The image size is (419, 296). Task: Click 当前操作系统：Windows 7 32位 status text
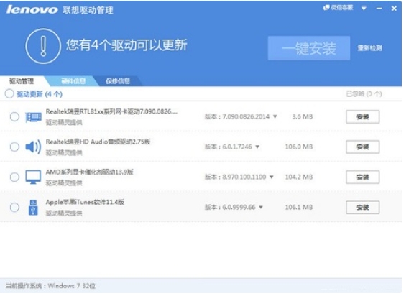pyautogui.click(x=50, y=286)
